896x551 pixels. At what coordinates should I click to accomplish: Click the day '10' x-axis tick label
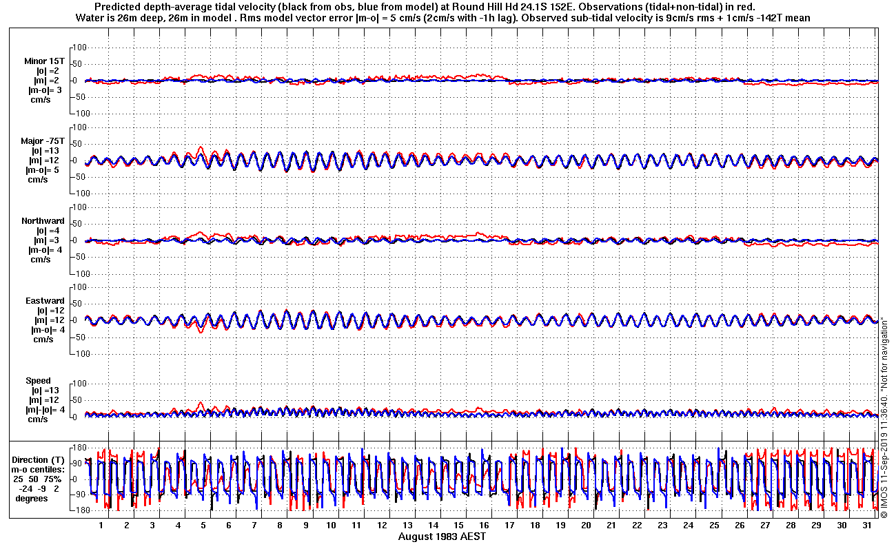tap(331, 526)
